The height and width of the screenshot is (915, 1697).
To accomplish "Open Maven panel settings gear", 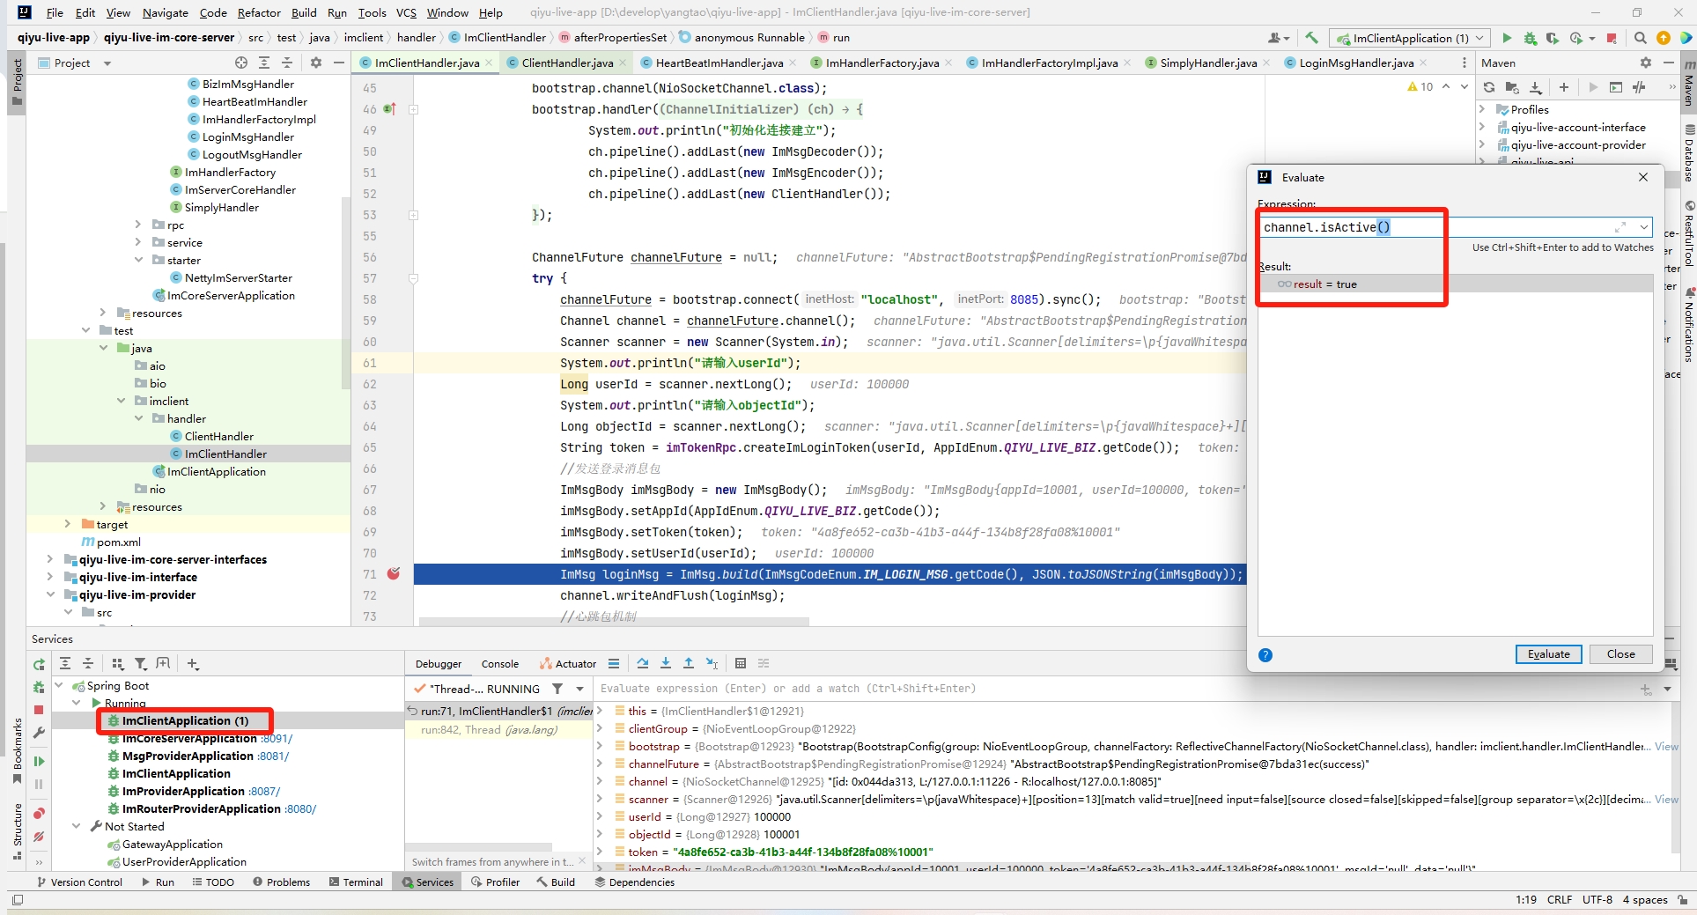I will point(1645,63).
